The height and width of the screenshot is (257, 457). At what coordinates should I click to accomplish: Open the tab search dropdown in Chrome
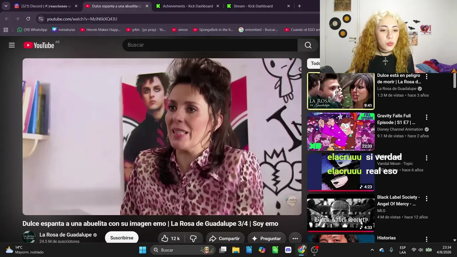(x=6, y=6)
